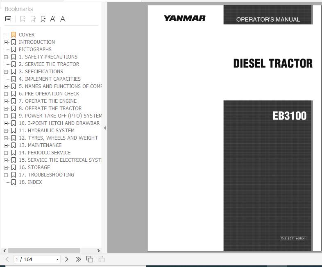
Task: Open 3. SPECIFICATIONS bookmark text
Action: tap(41, 72)
